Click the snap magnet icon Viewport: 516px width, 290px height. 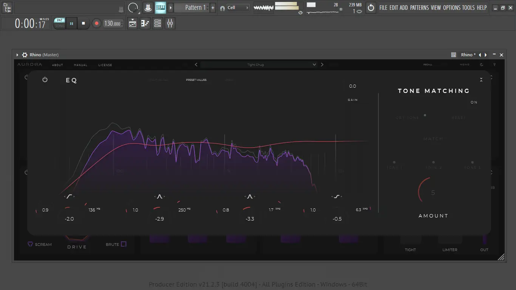[222, 8]
